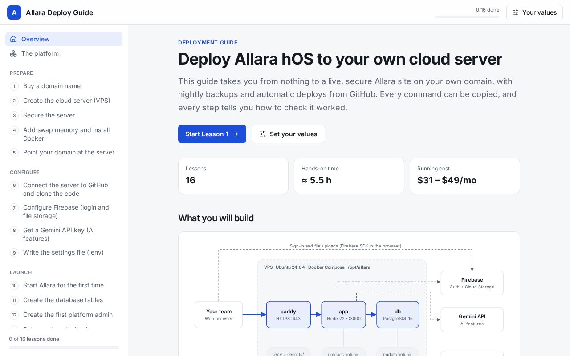This screenshot has height=356, width=570.
Task: Click the db PostgreSQL node in diagram
Action: point(398,315)
